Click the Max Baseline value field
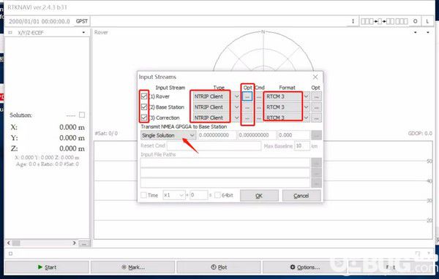Screen dimensions: 439x279 click(x=302, y=146)
